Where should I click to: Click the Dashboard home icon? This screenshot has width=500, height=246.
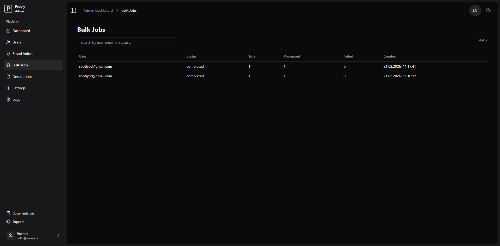coord(8,31)
